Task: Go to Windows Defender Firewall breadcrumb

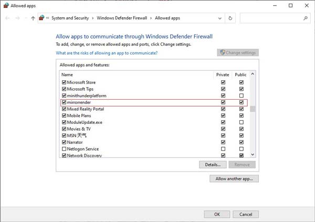Action: point(121,18)
